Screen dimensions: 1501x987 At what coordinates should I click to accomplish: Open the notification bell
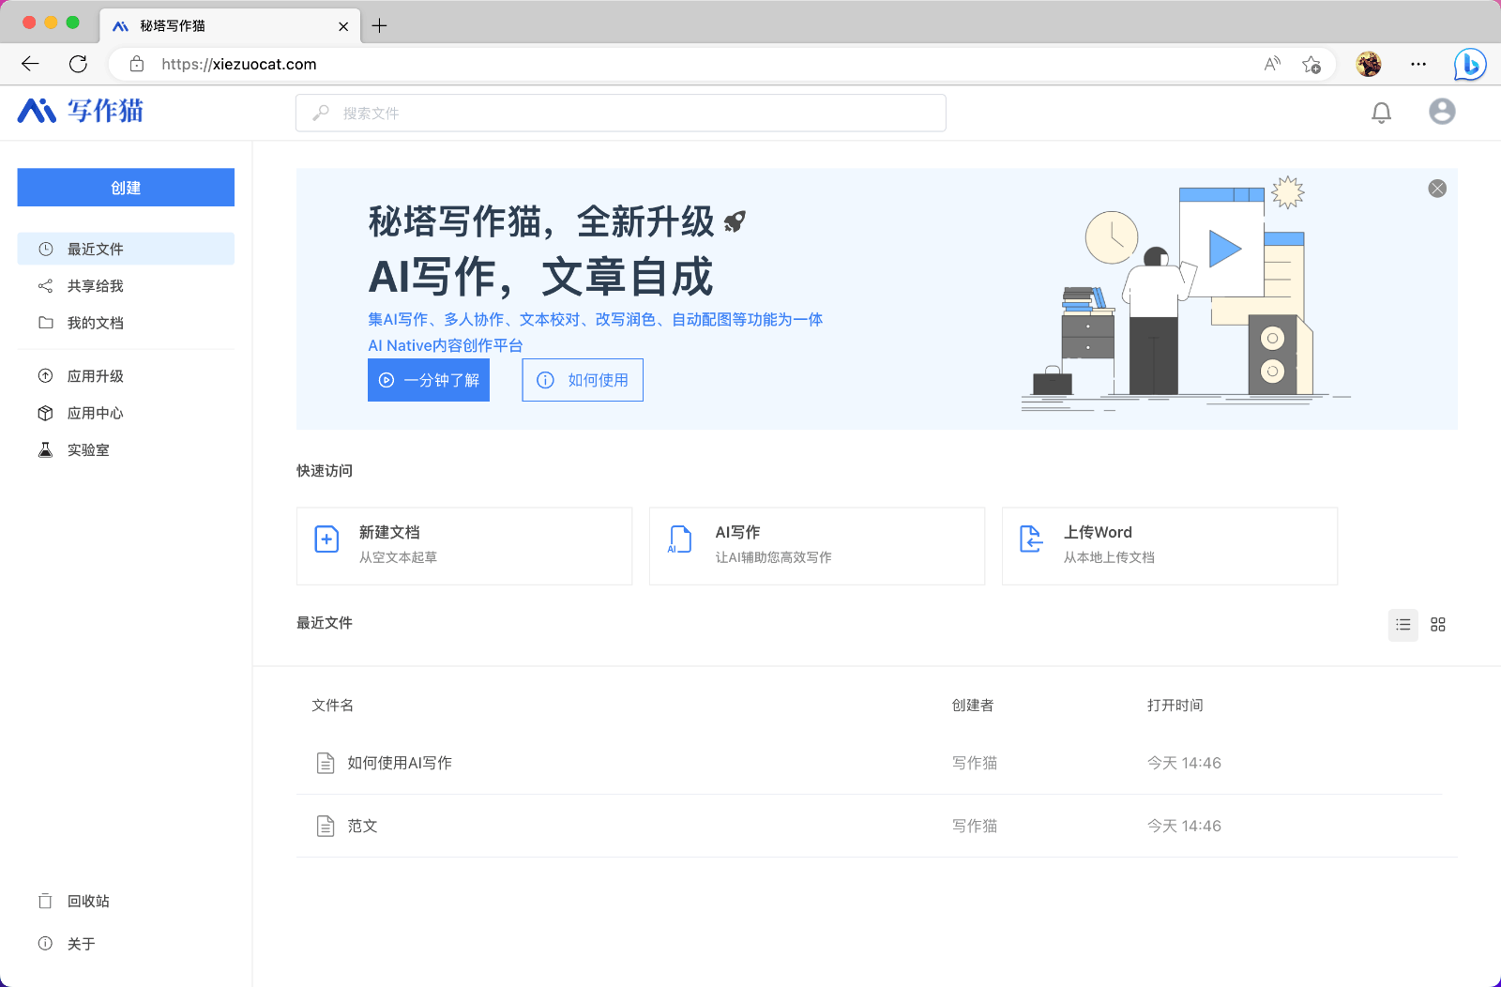pos(1381,113)
